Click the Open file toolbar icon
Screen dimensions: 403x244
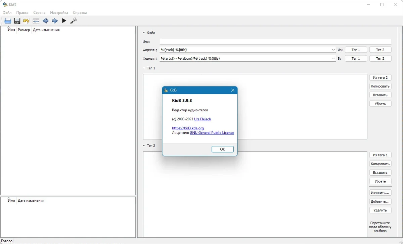coord(8,21)
